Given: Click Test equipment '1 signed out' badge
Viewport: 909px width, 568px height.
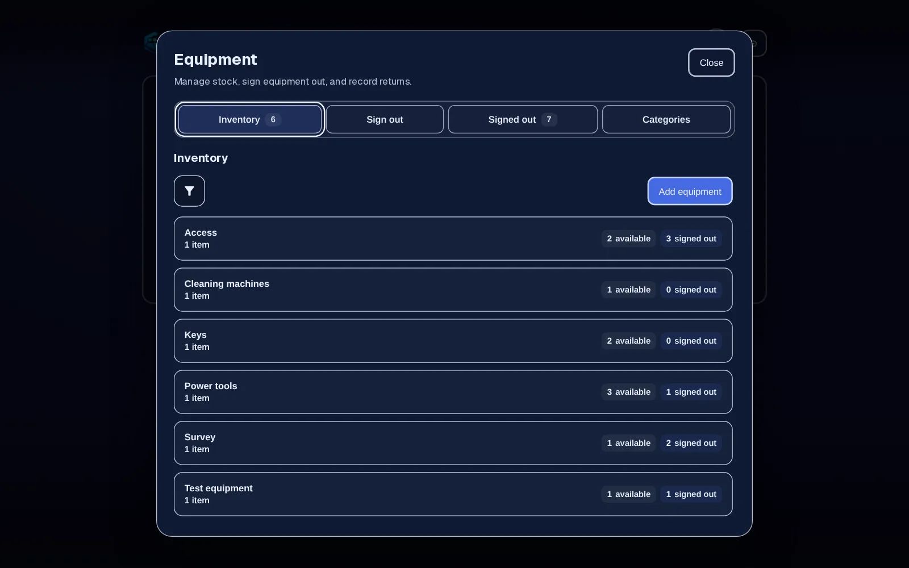Looking at the screenshot, I should 691,494.
